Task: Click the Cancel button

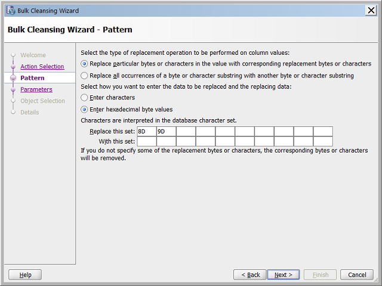Action: 356,275
